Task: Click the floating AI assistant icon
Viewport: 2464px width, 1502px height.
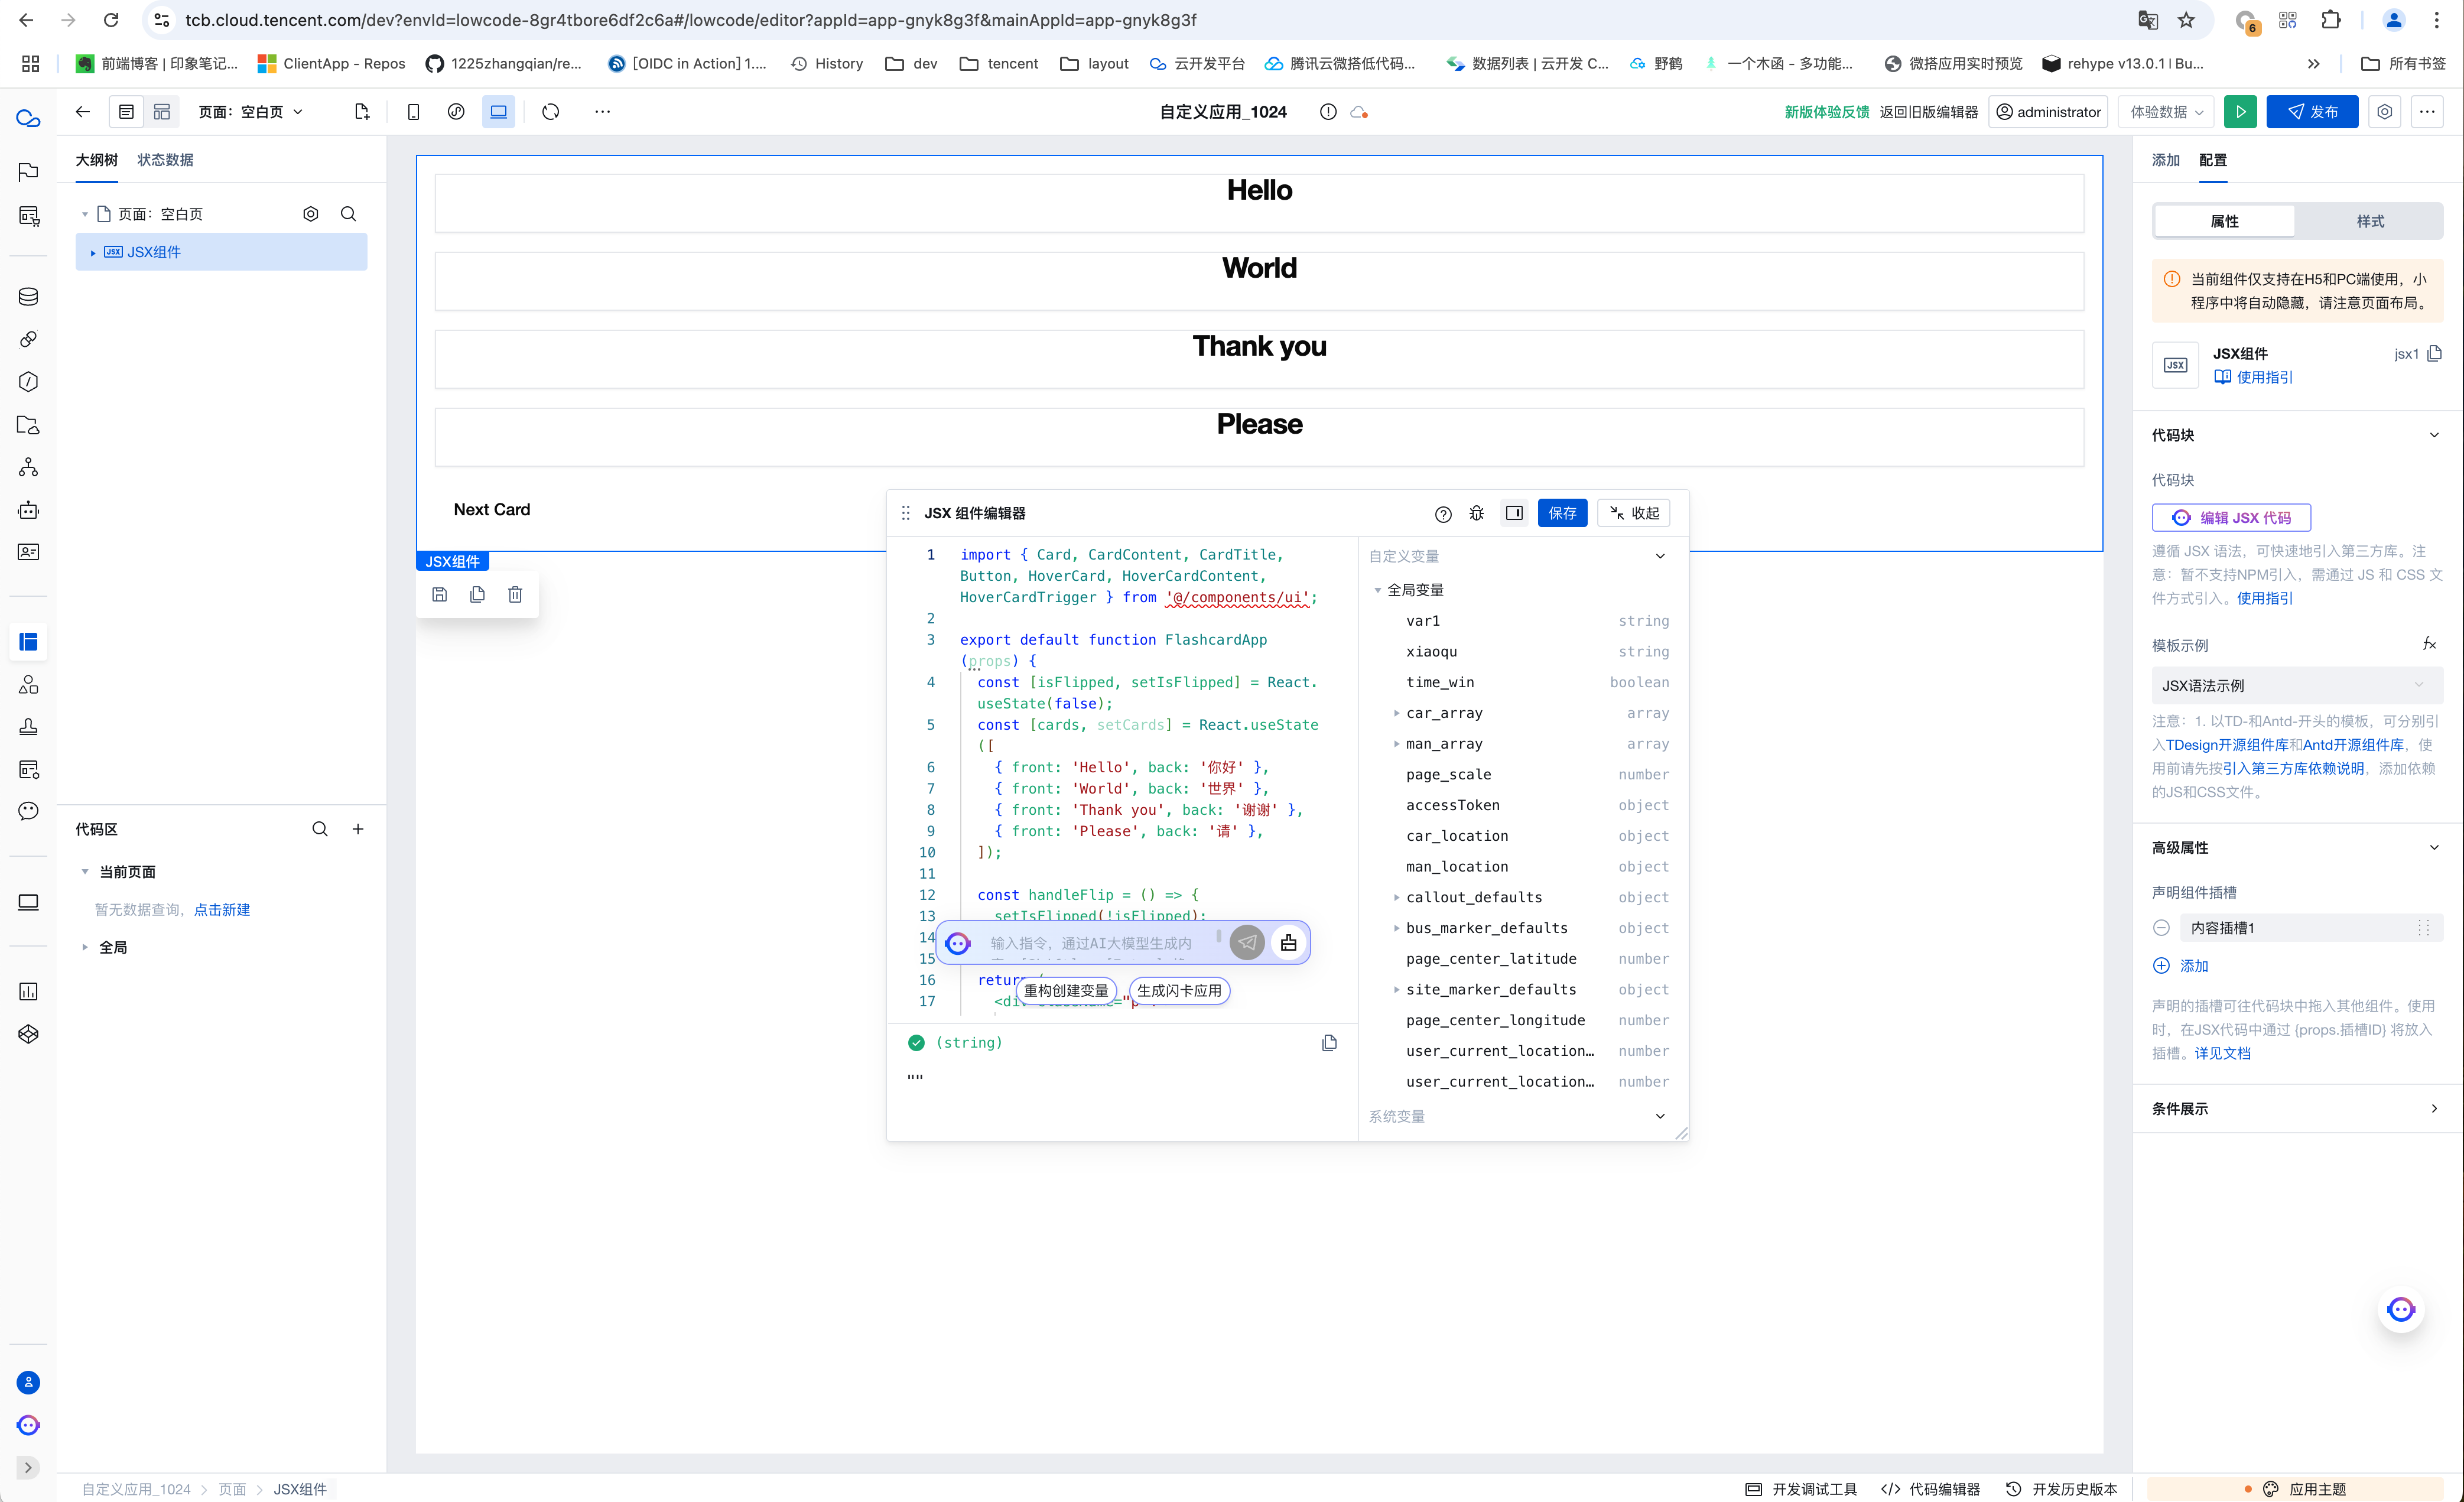Action: [x=2401, y=1309]
